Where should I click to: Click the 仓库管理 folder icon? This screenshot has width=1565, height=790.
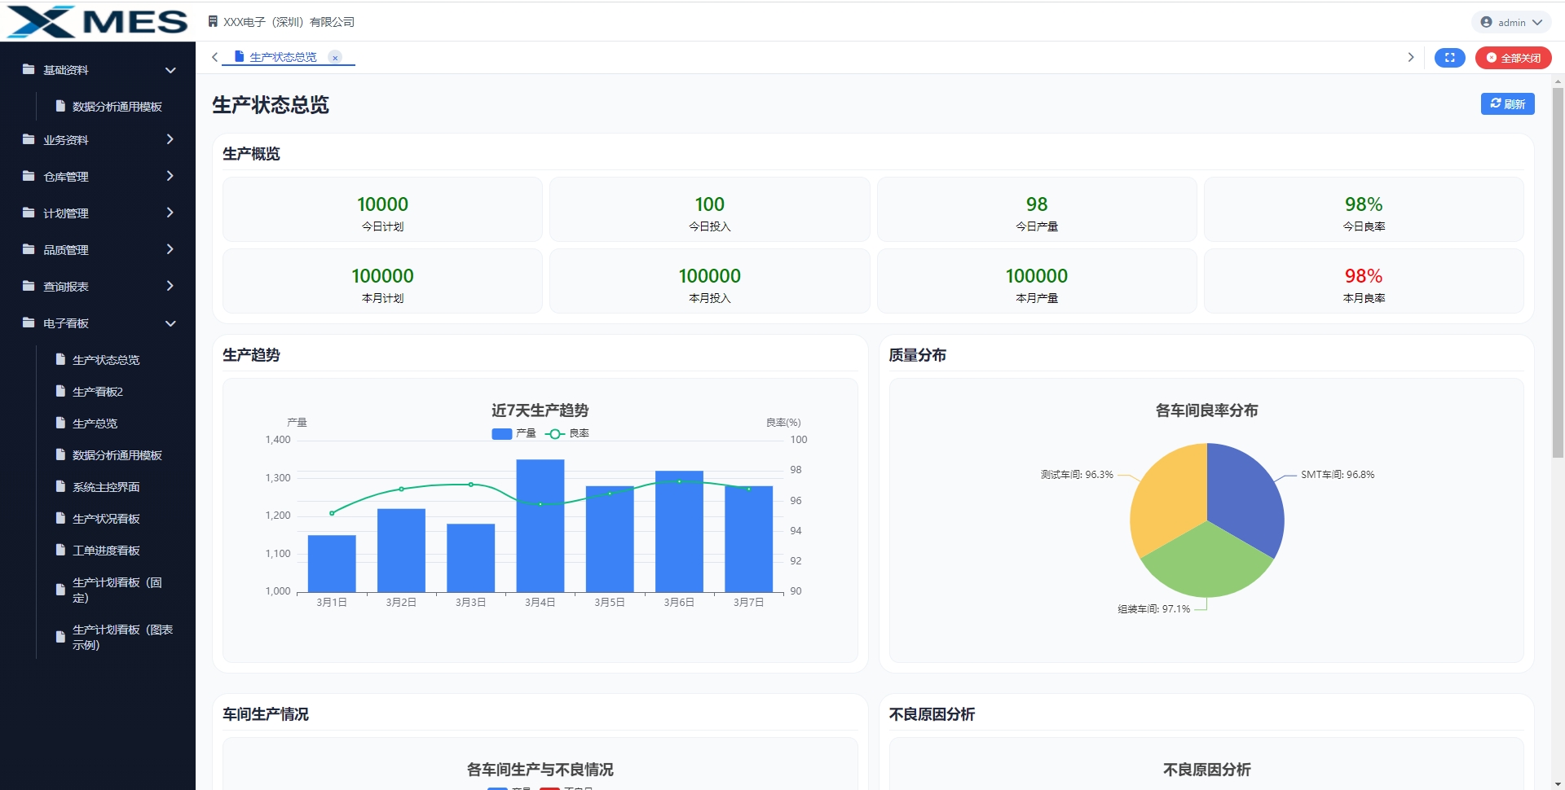coord(29,176)
